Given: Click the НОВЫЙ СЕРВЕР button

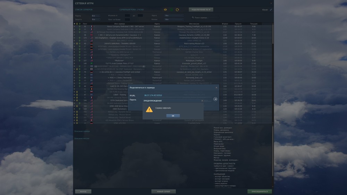Looking at the screenshot, I should point(163,192).
